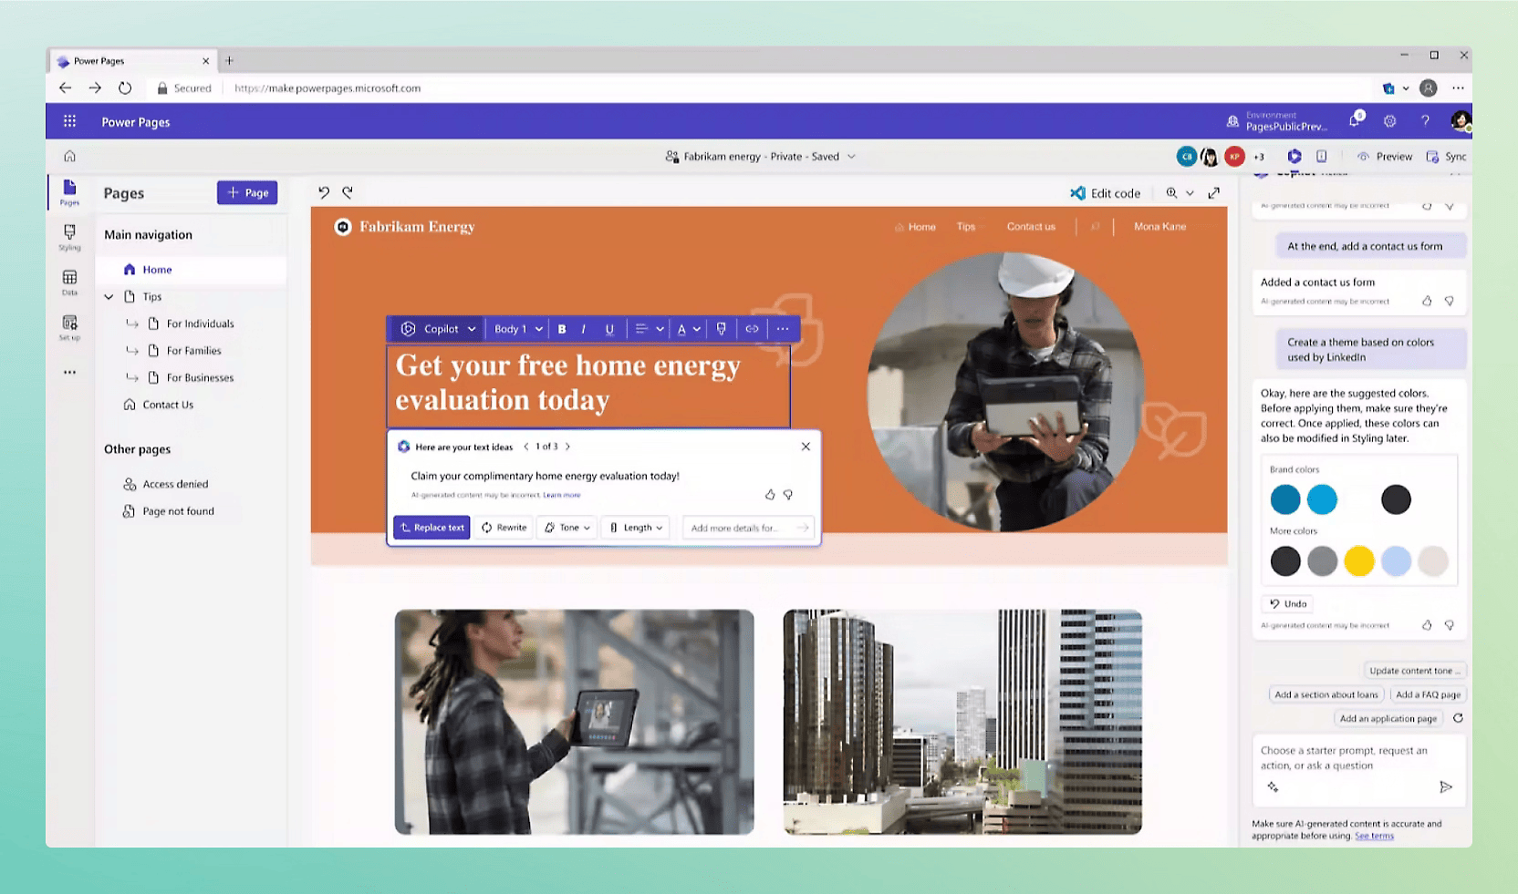Create a new page with the + Page button
Image resolution: width=1518 pixels, height=894 pixels.
click(246, 192)
